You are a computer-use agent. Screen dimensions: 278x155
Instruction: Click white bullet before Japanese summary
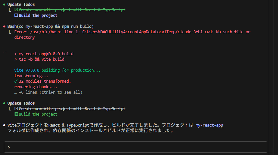pyautogui.click(x=4, y=125)
